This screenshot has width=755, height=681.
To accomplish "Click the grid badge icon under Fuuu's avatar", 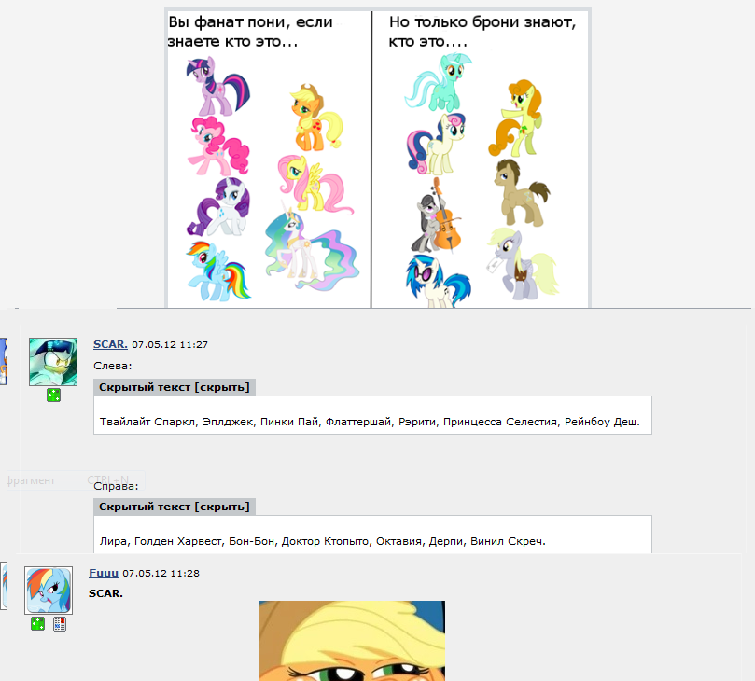I will pos(60,624).
